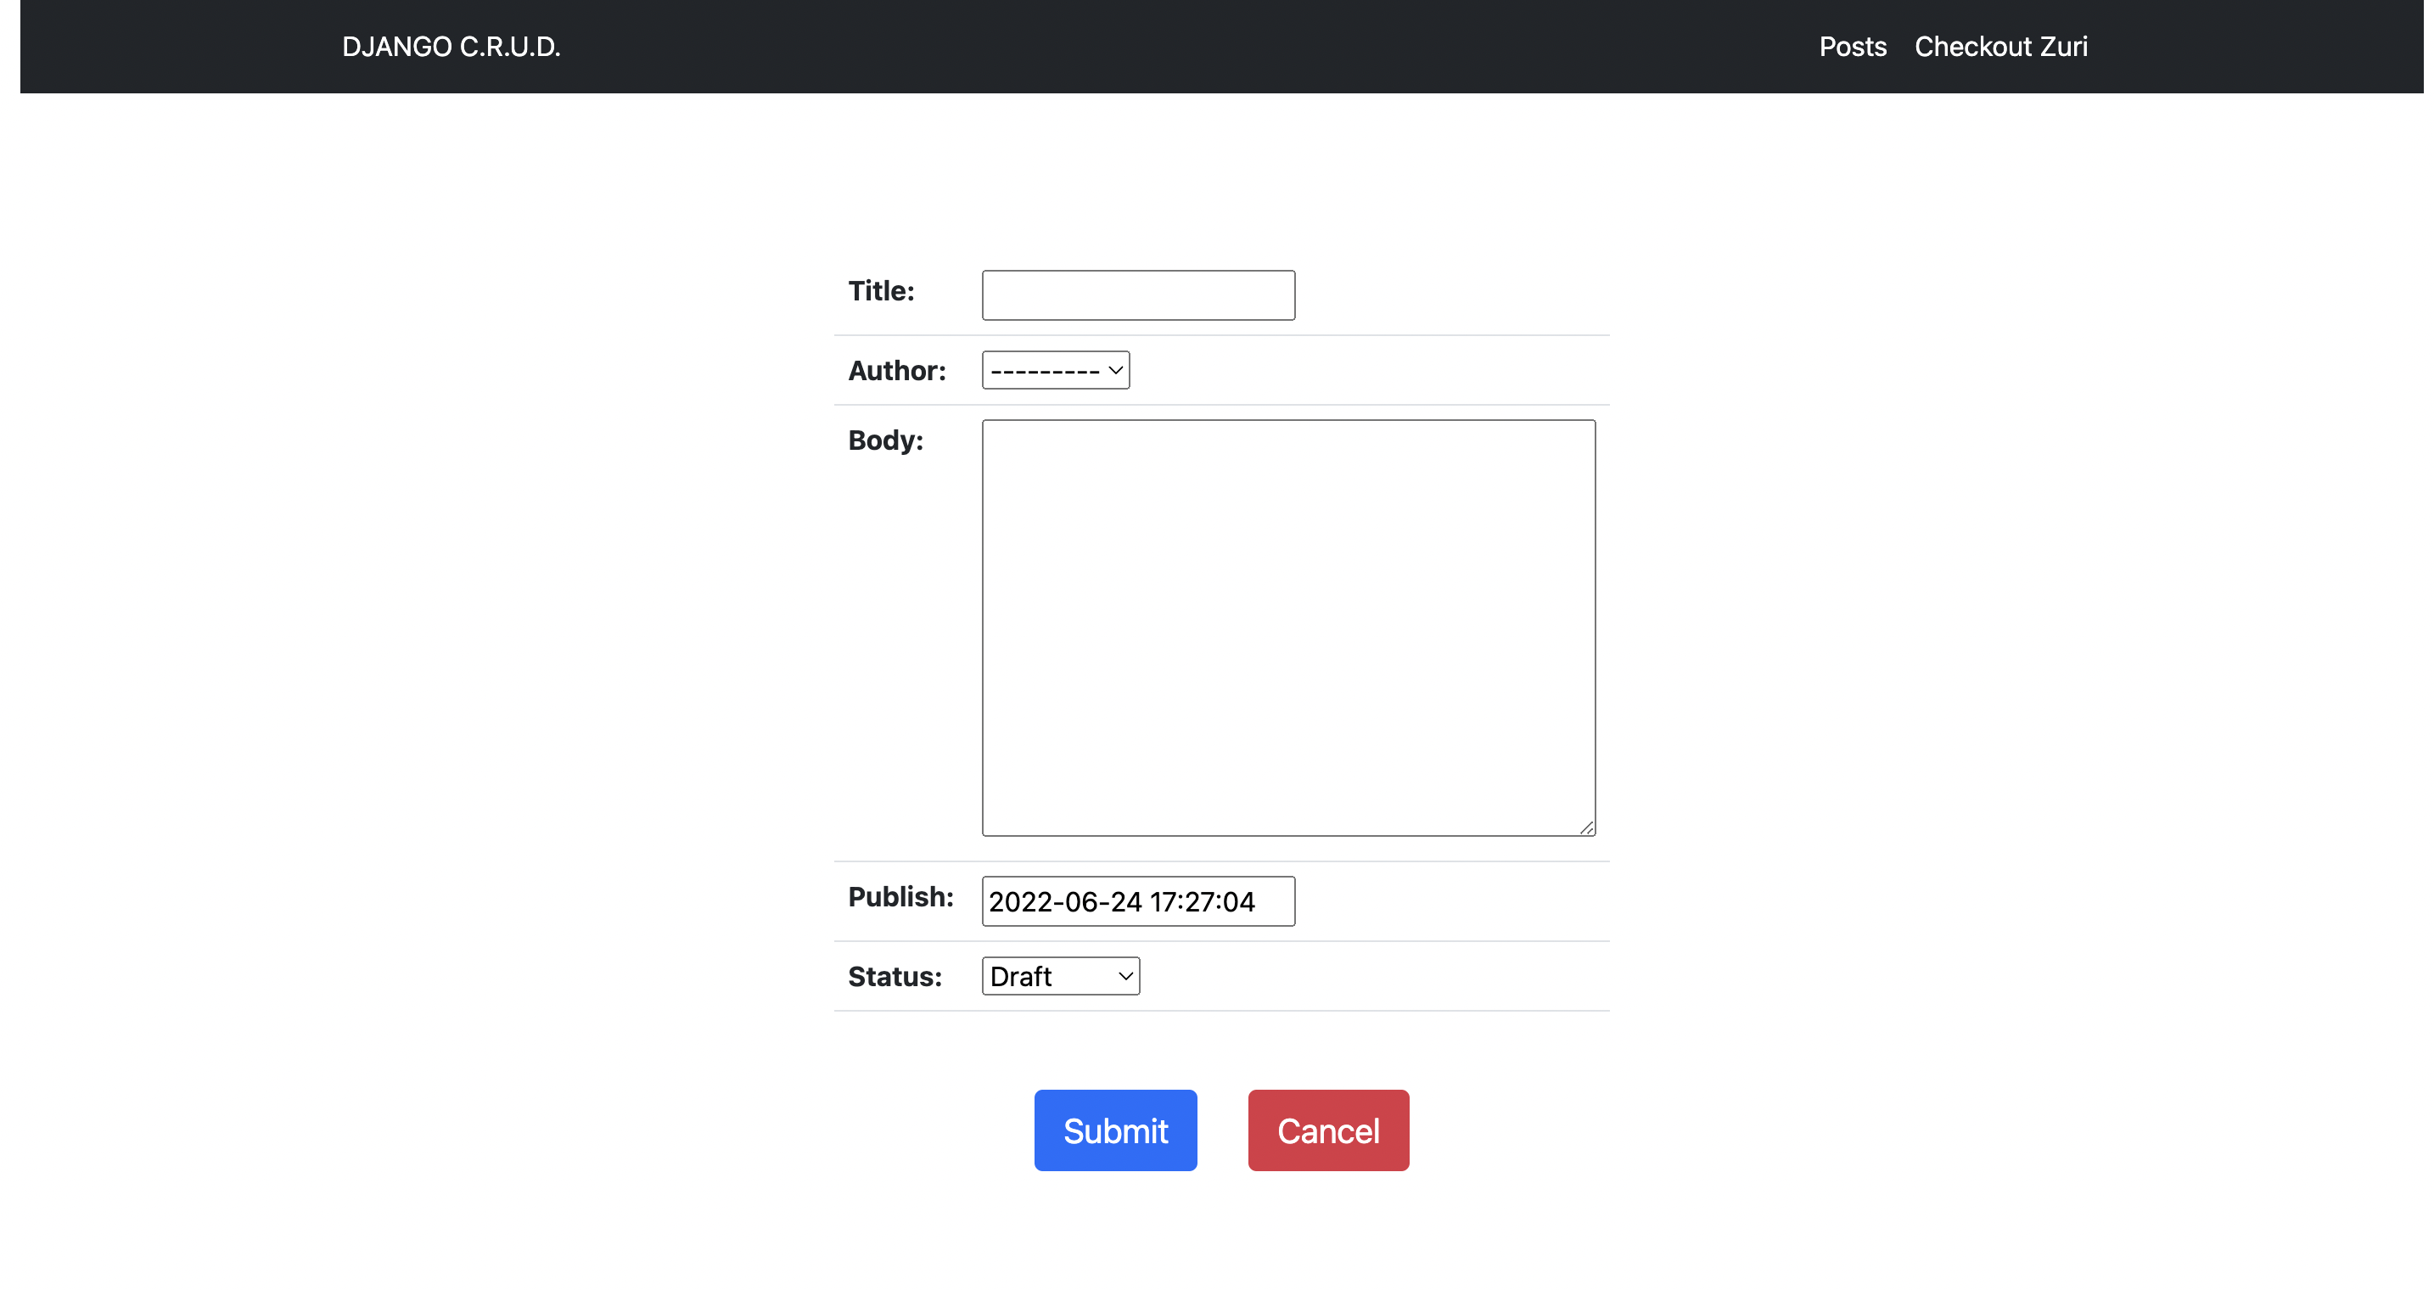Viewport: 2434px width, 1290px height.
Task: Open the Author selection dropdown
Action: (x=1056, y=369)
